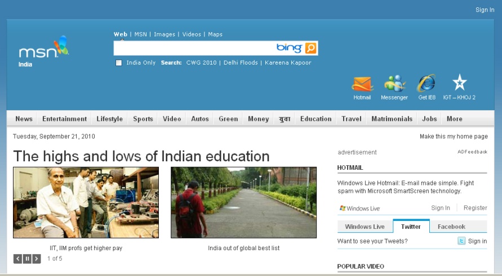Click the Get IE8 Internet Explorer icon

point(427,83)
